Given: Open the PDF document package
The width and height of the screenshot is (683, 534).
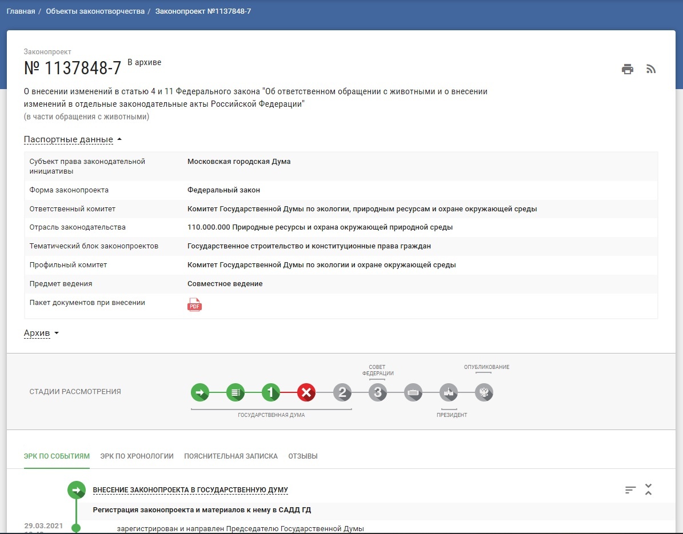Looking at the screenshot, I should [194, 304].
